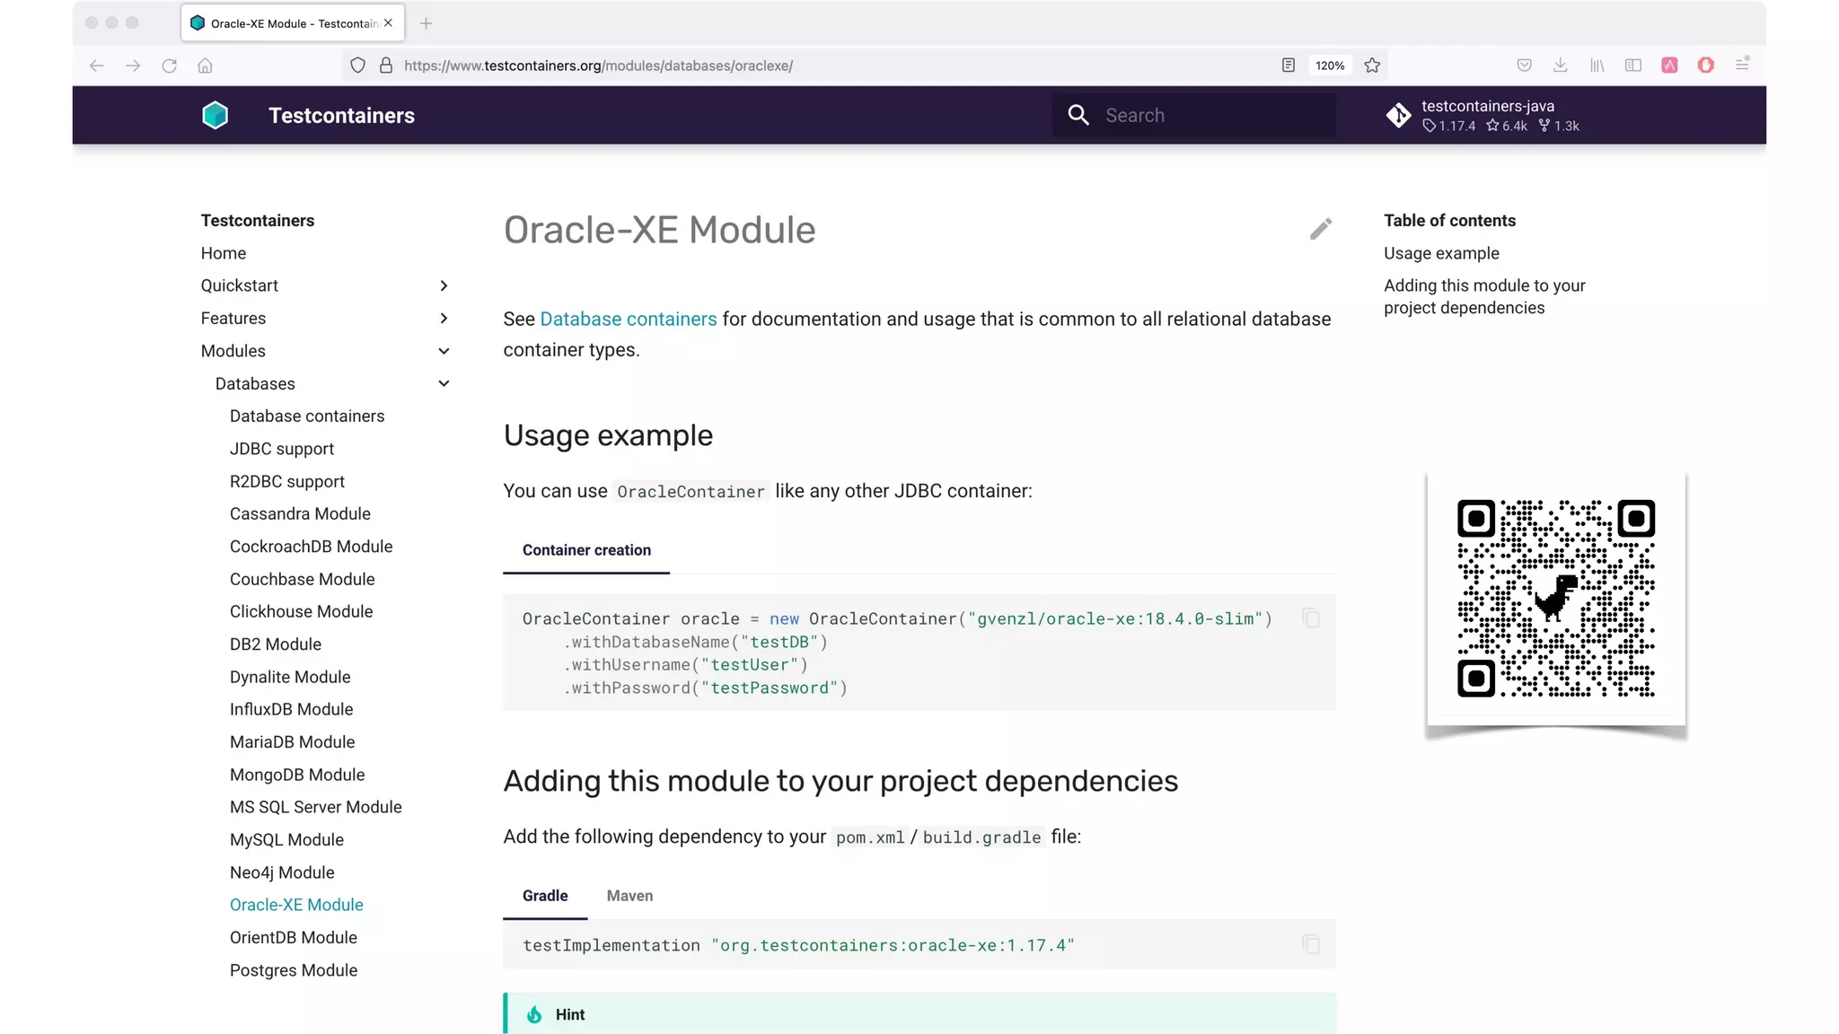Go back to the previous page

coord(97,66)
